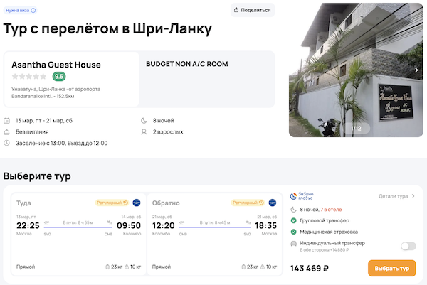
Task: Click the calendar icon next to dates
Action: tap(7, 121)
